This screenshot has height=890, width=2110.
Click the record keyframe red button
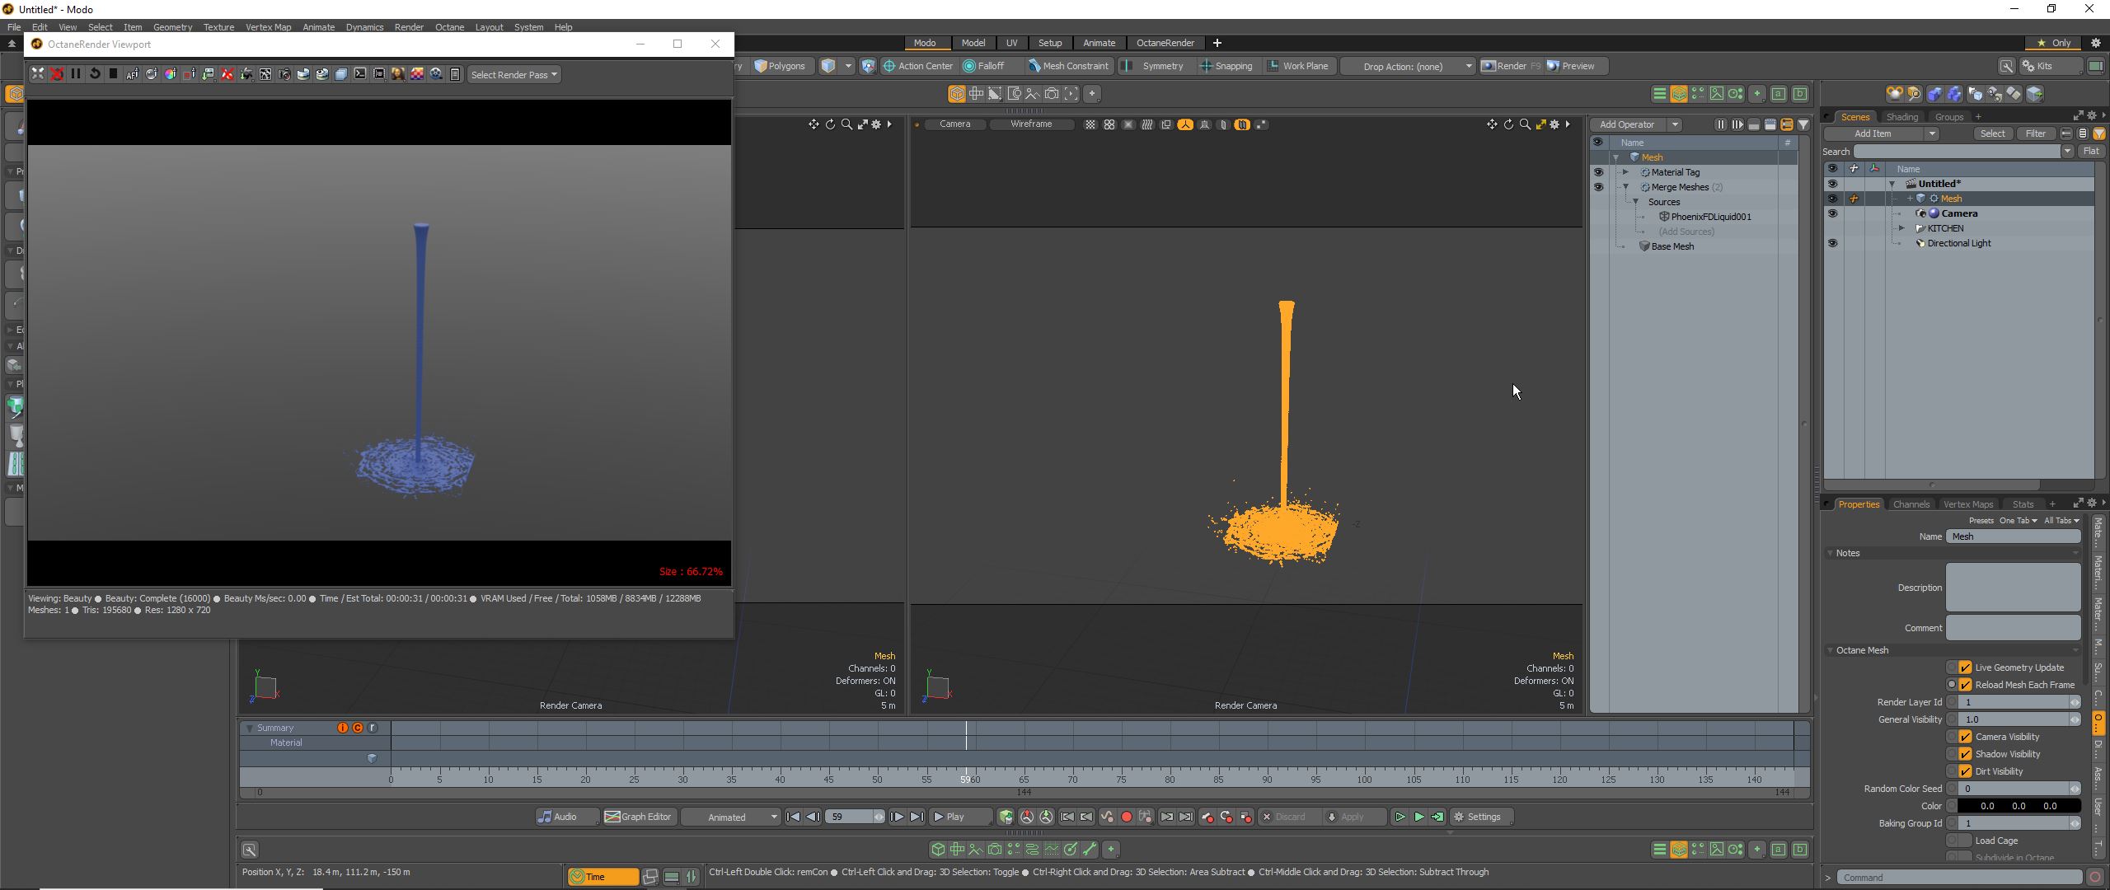[x=1127, y=817]
